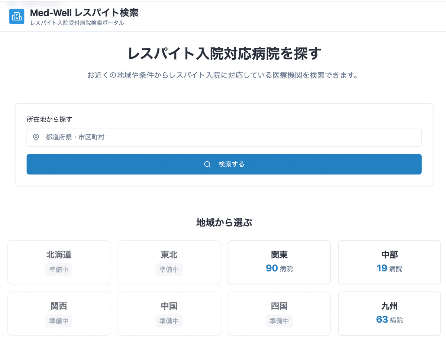Screen dimensions: 446x349
Task: Select the 中国 region card
Action: tap(169, 313)
